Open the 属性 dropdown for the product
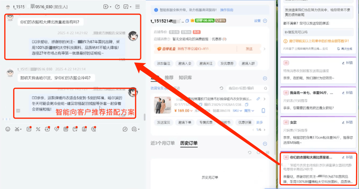This screenshot has height=189, width=359. click(x=249, y=110)
